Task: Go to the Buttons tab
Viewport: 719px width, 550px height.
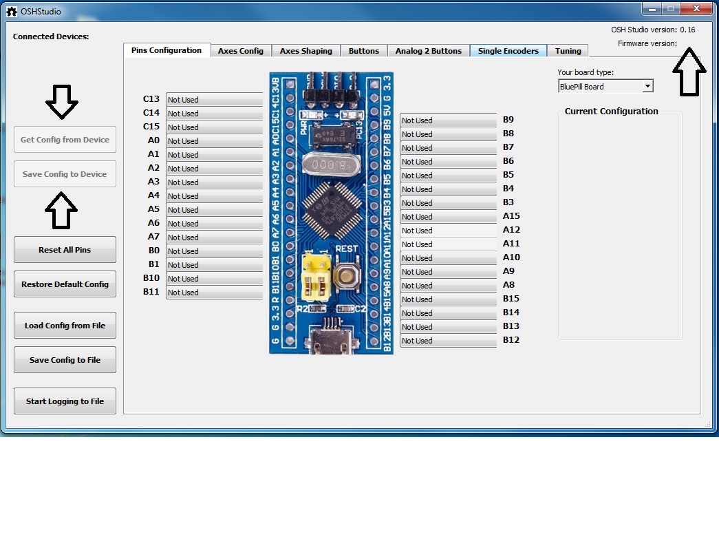Action: click(363, 51)
